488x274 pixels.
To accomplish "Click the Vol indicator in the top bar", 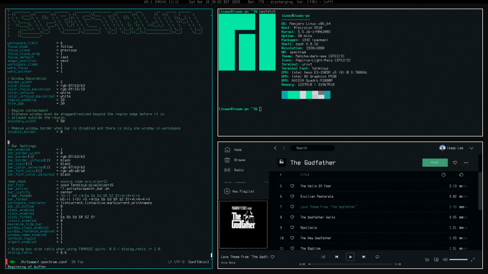I will pyautogui.click(x=315, y=2).
